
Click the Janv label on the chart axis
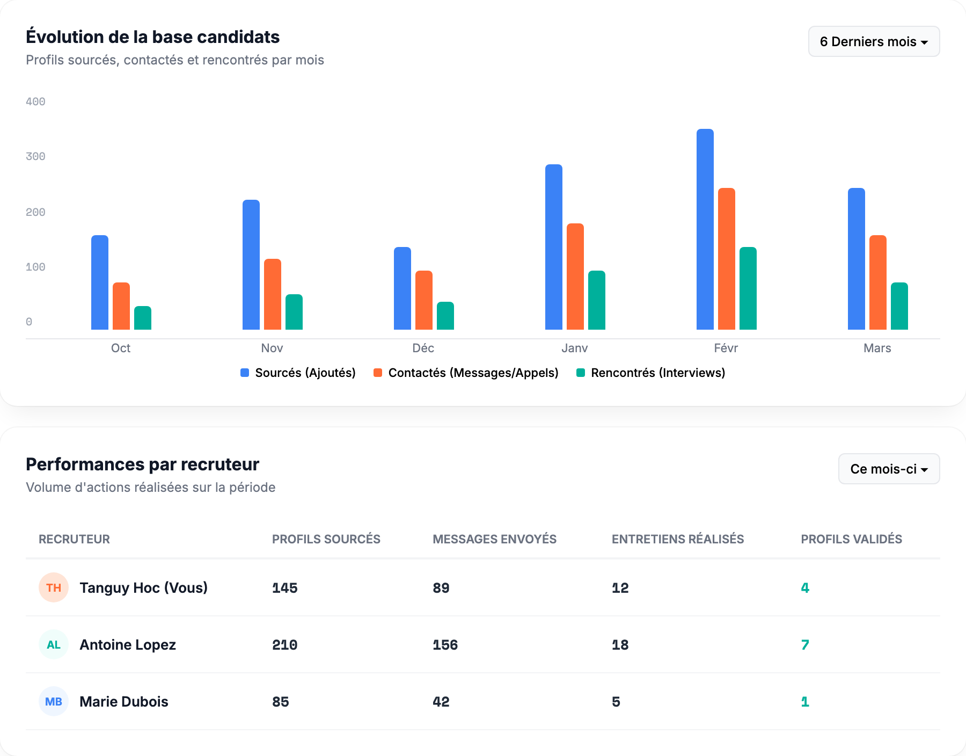575,348
